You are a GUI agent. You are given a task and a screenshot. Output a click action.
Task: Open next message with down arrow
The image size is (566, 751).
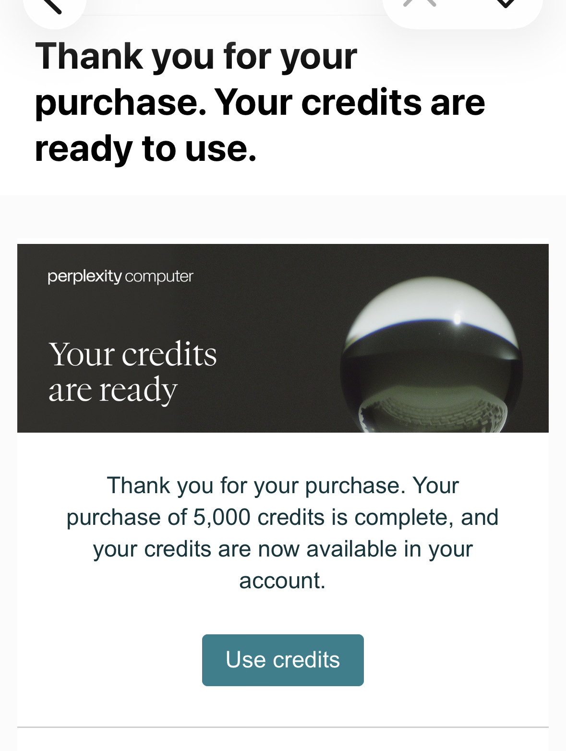click(505, 4)
